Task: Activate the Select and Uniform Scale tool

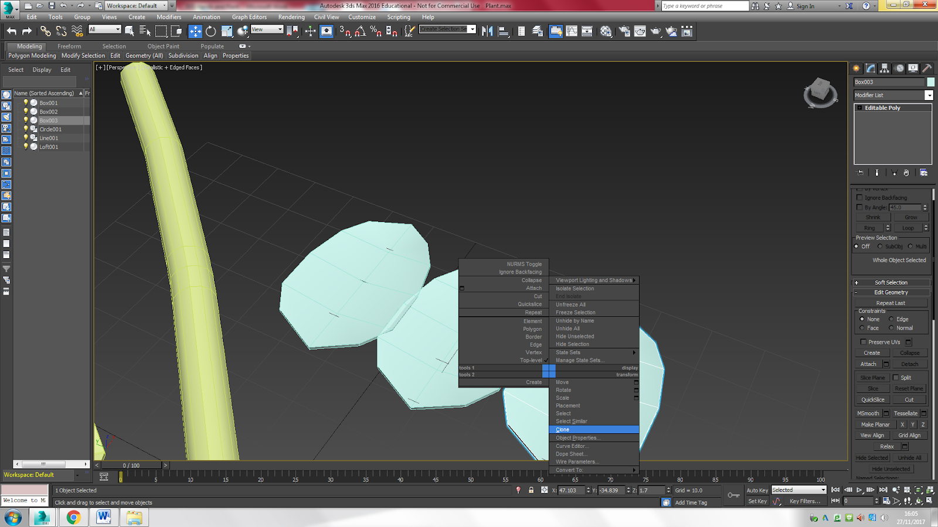Action: (x=226, y=31)
